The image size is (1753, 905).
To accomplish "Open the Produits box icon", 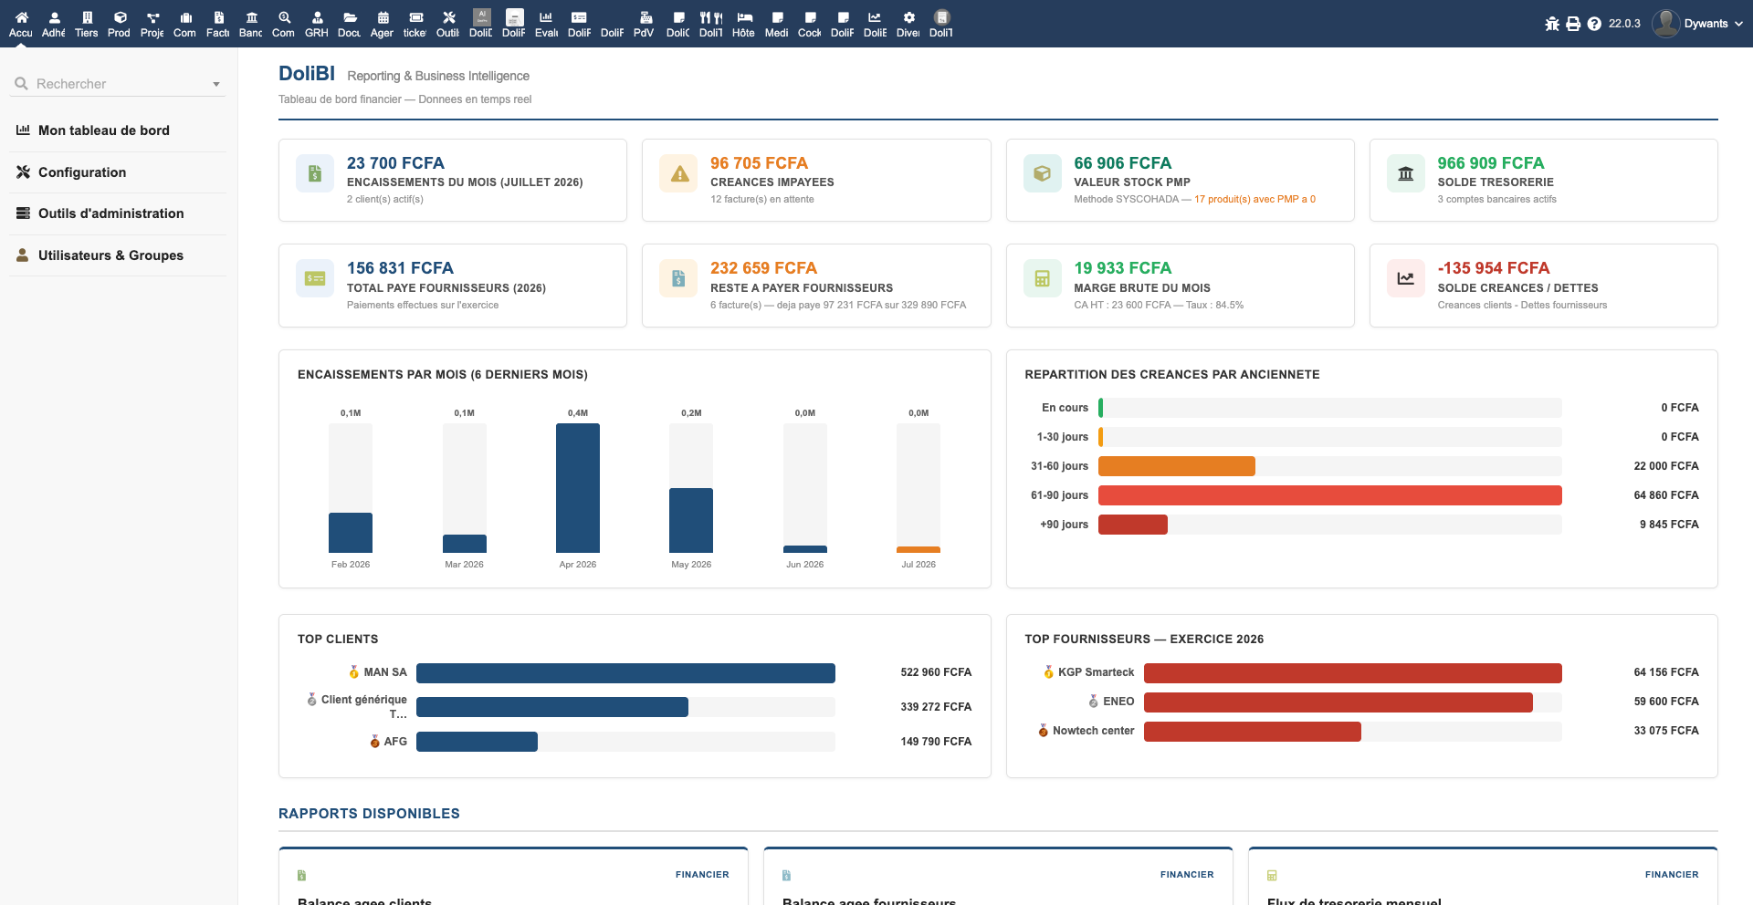I will coord(120,24).
